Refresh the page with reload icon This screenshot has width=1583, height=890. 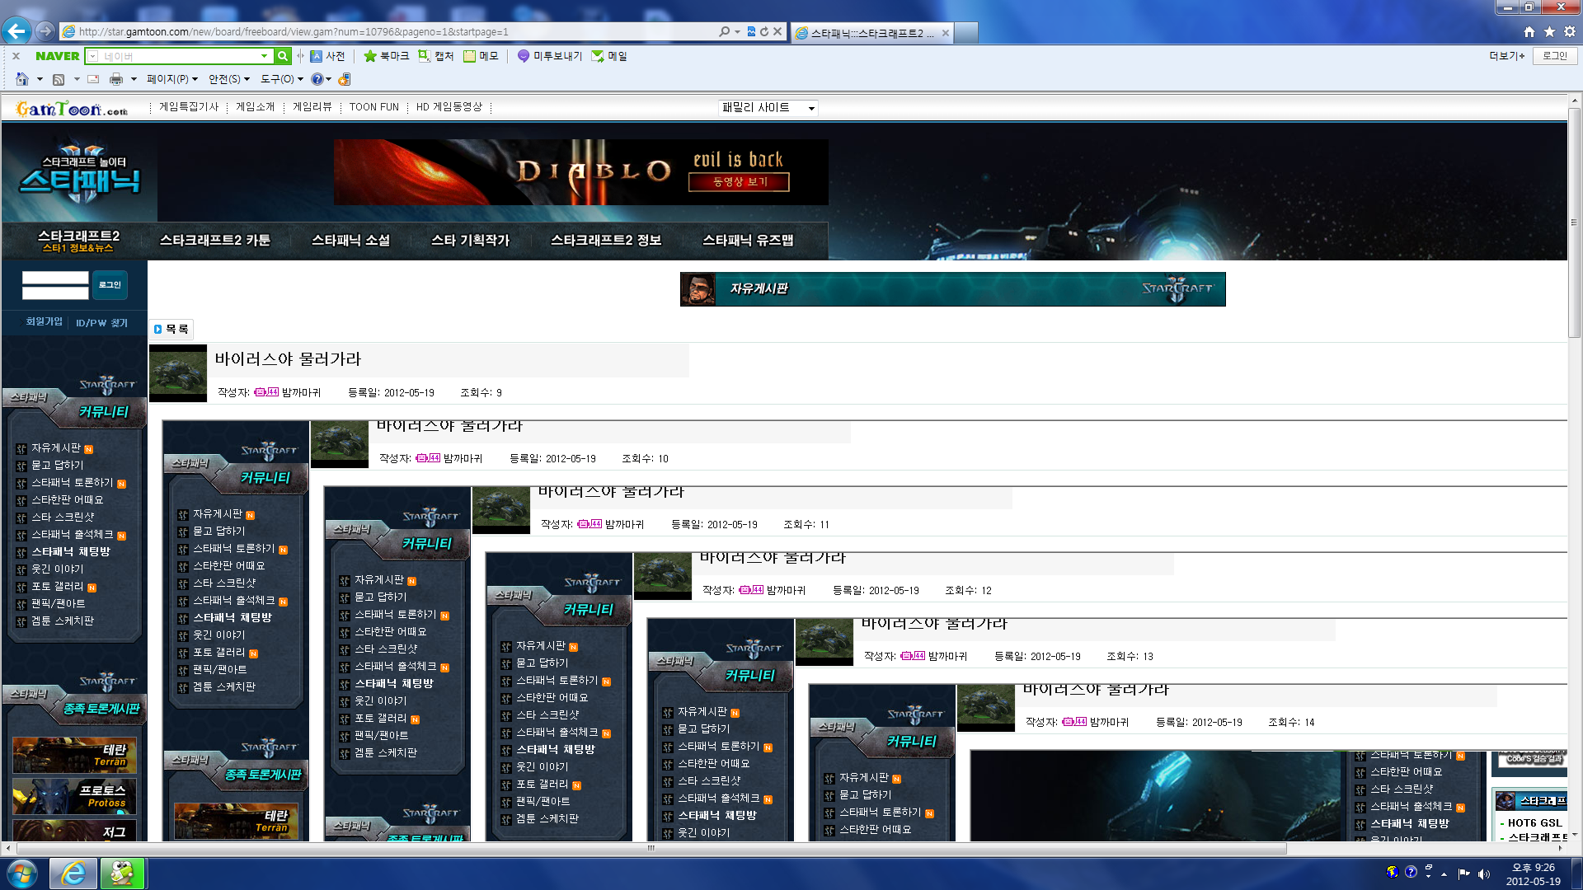[764, 31]
